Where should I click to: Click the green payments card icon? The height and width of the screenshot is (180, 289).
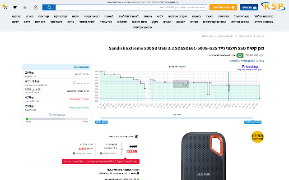pos(240,55)
